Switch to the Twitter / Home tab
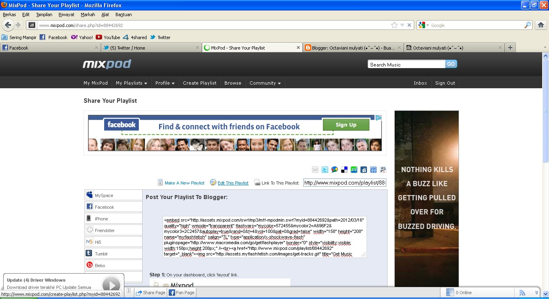 (x=151, y=48)
